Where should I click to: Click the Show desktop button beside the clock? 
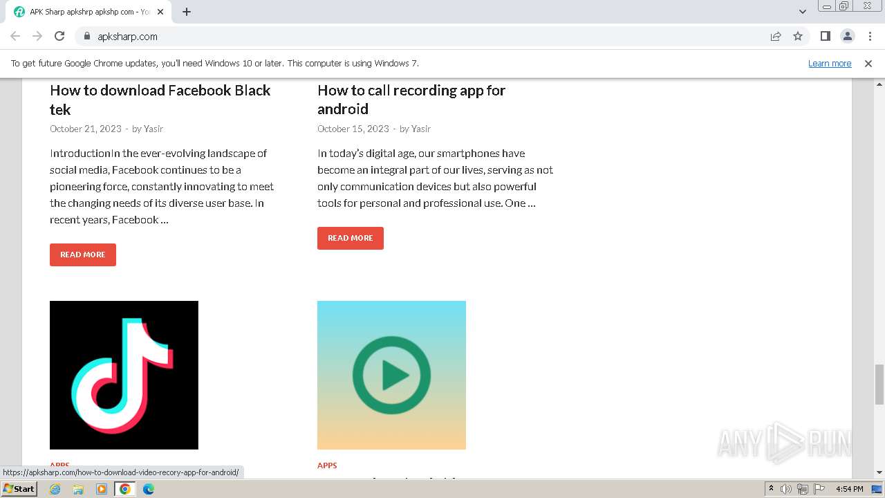(878, 489)
